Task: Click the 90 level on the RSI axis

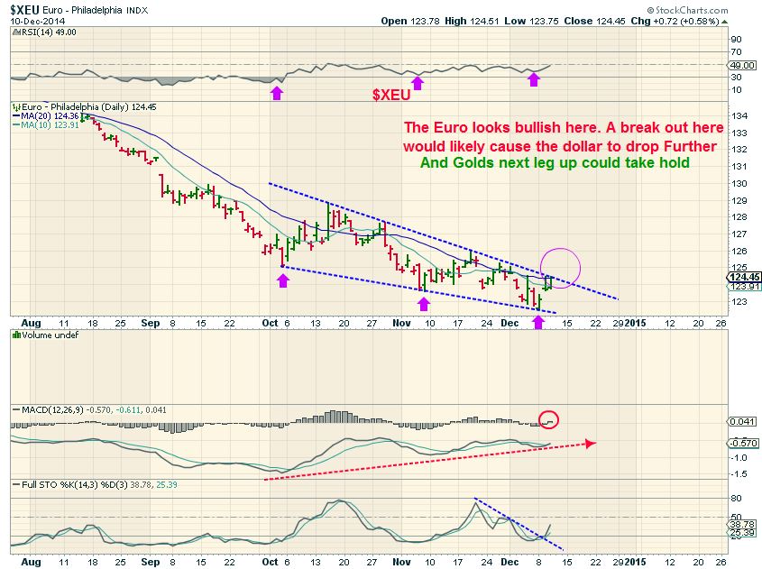Action: 736,40
